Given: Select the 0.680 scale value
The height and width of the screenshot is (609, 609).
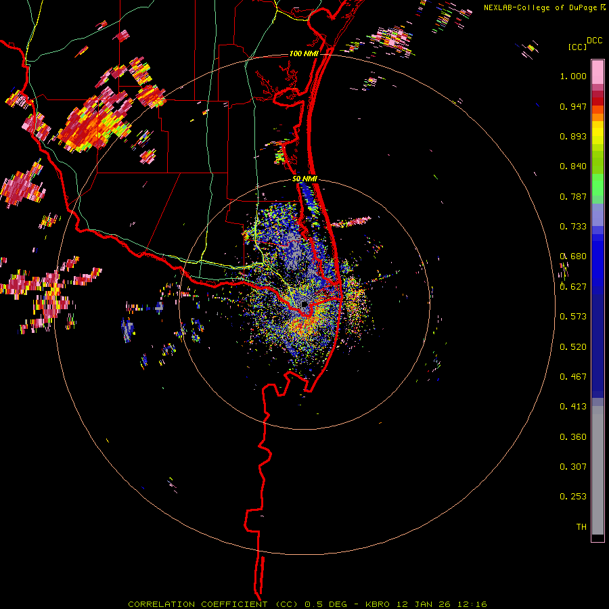Looking at the screenshot, I should (x=573, y=256).
